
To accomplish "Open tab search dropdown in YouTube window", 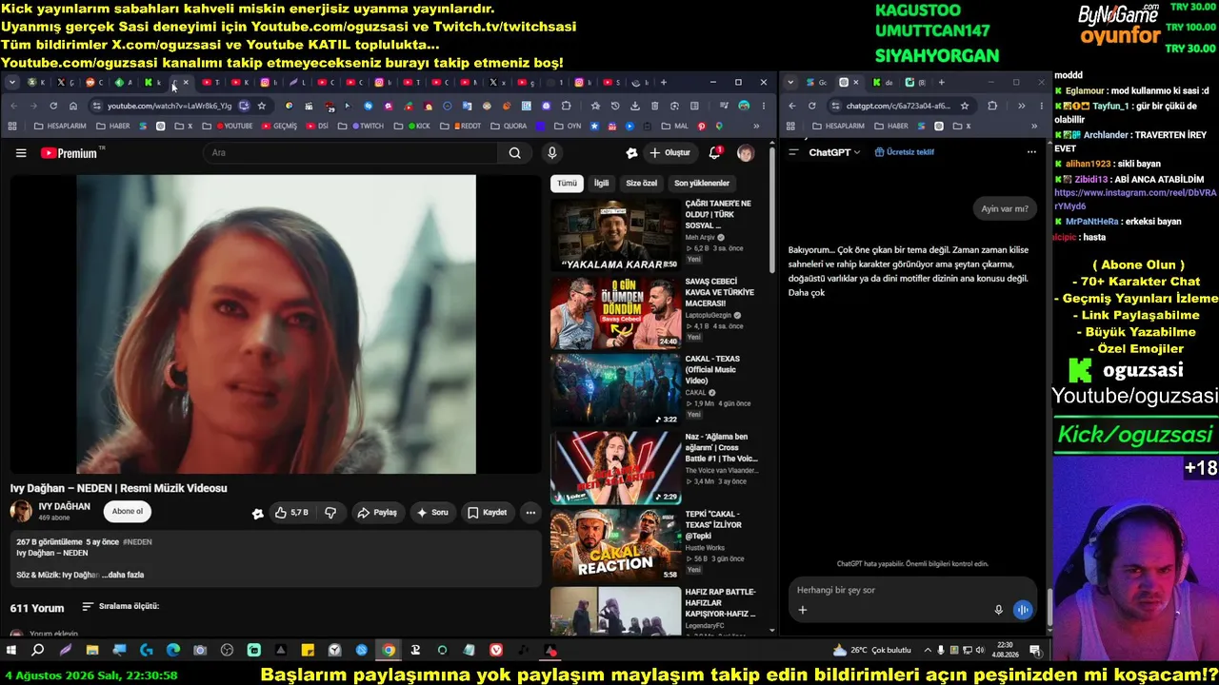I will click(x=11, y=83).
